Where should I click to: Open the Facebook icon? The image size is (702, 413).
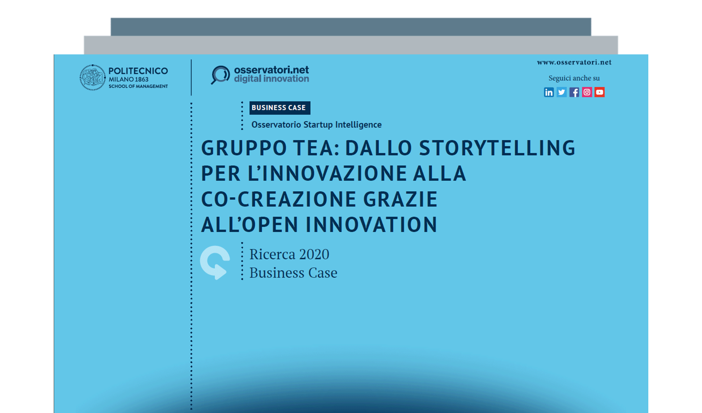click(x=574, y=92)
